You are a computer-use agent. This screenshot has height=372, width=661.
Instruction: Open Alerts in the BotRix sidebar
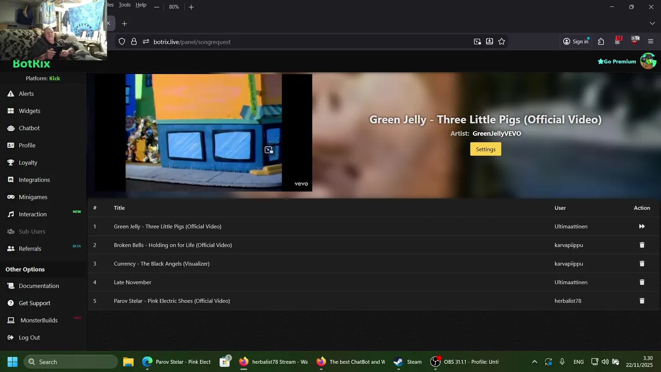(x=26, y=94)
